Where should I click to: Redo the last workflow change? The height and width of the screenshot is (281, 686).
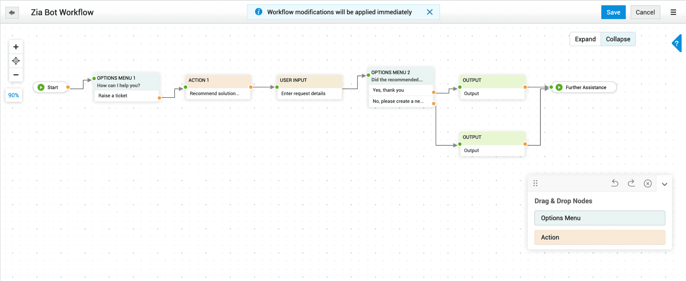(631, 183)
